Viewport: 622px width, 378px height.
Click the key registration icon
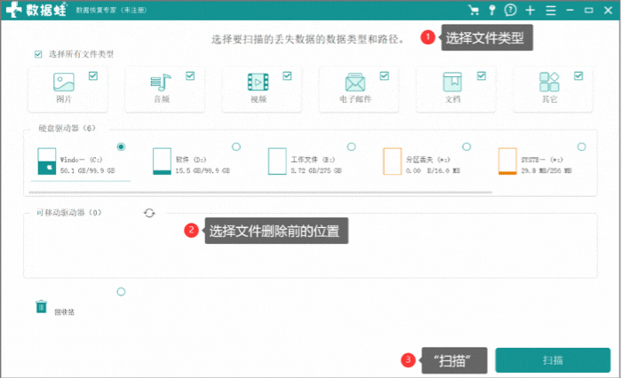click(x=491, y=11)
